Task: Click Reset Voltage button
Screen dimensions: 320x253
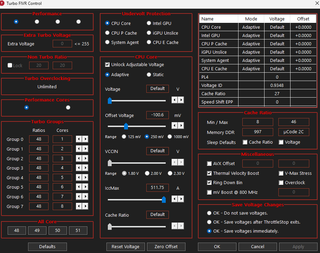Action: point(126,246)
